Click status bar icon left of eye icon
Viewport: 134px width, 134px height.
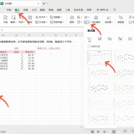(92, 132)
